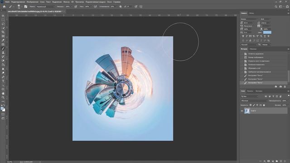Click the Home icon in the options bar

(4, 6)
